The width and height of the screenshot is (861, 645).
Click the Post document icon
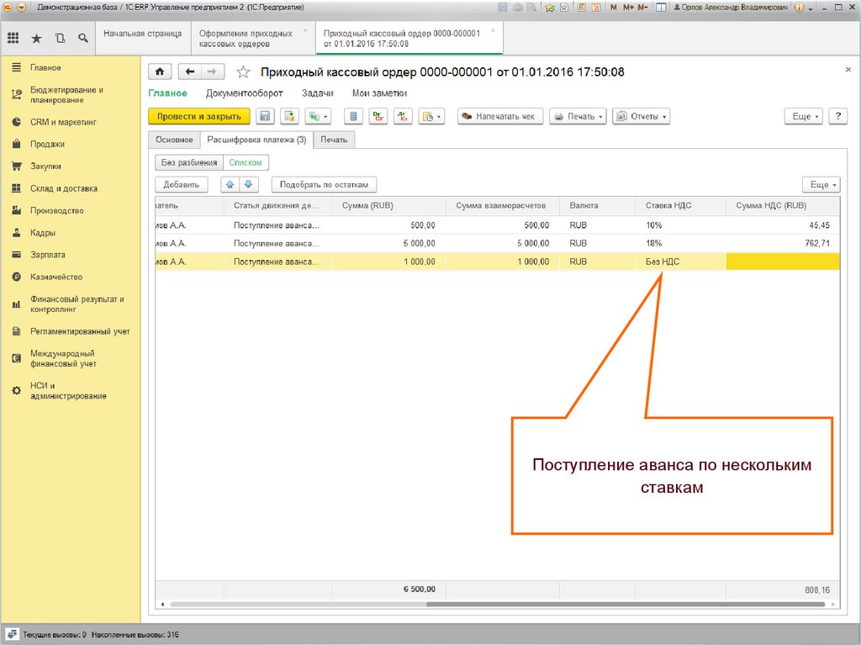(289, 117)
